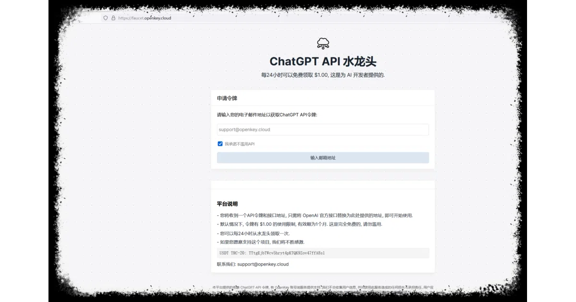Click the padlock icon in address bar
This screenshot has width=576, height=302.
coord(113,18)
